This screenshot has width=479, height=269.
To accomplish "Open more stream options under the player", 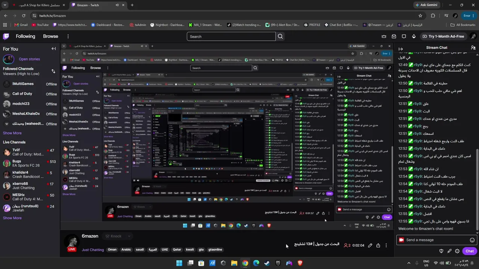I will click(x=386, y=245).
